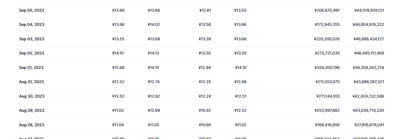This screenshot has width=405, height=139.
Task: Select the Aug 29, 2023 date cell
Action: pyautogui.click(x=32, y=110)
